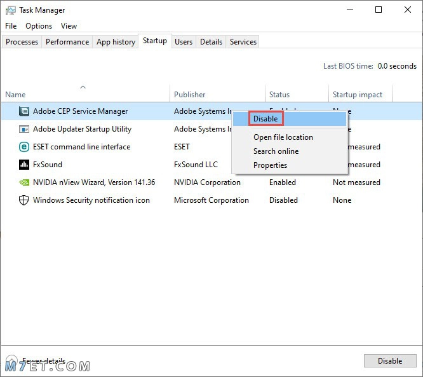The image size is (423, 377).
Task: Sort by the Startup impact column header
Action: (360, 93)
